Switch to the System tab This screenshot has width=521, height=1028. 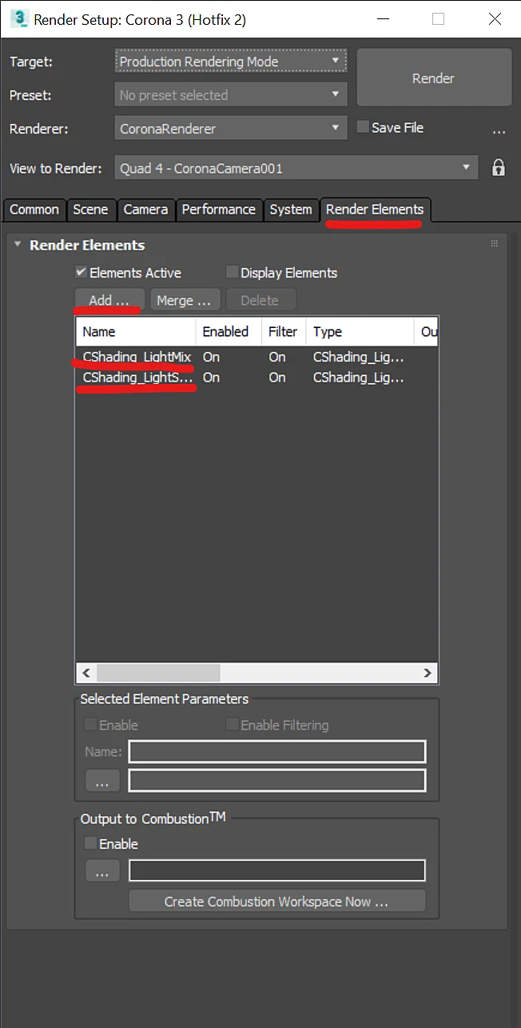(x=290, y=210)
